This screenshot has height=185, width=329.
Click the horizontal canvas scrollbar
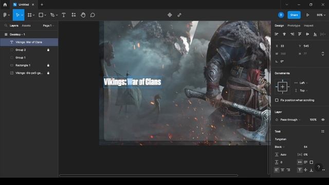[149, 175]
